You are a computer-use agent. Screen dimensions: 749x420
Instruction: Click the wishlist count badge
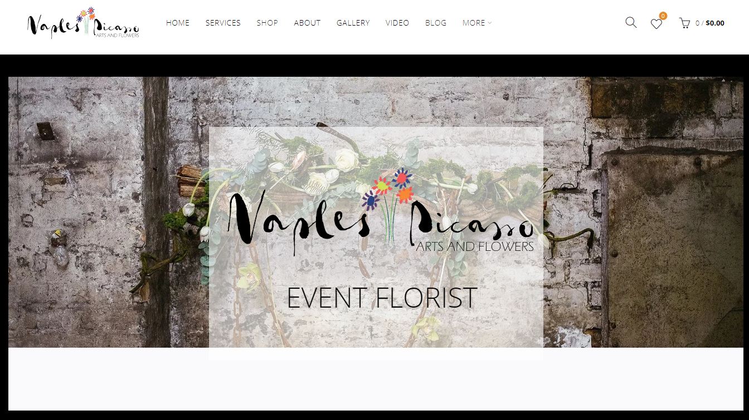663,16
